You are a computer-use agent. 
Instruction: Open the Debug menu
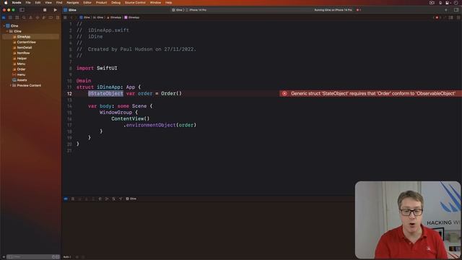115,3
